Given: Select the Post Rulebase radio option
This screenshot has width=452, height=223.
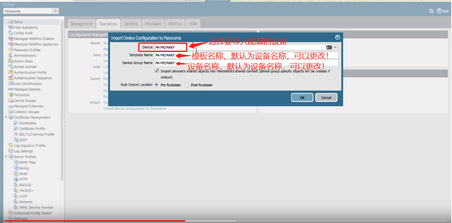Looking at the screenshot, I should 187,85.
